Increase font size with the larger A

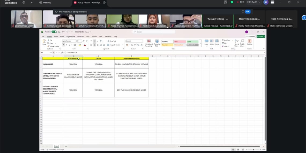coord(83,41)
